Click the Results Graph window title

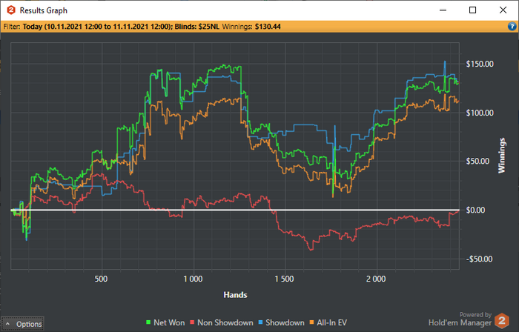(43, 10)
